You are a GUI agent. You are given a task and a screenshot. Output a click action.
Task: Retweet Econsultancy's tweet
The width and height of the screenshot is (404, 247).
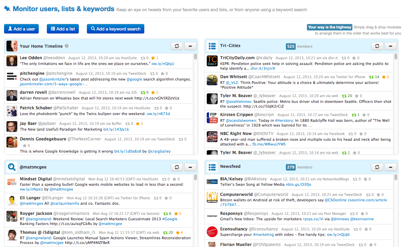pyautogui.click(x=355, y=229)
